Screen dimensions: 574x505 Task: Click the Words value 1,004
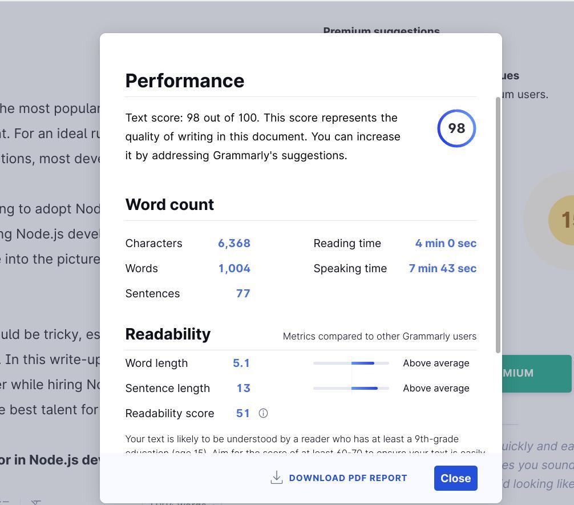235,268
